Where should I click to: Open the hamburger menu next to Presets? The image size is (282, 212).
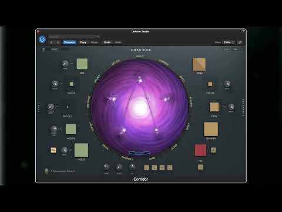pyautogui.click(x=43, y=49)
